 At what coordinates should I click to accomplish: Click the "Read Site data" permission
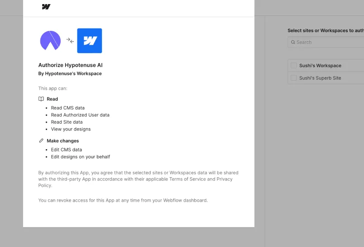coord(67,122)
